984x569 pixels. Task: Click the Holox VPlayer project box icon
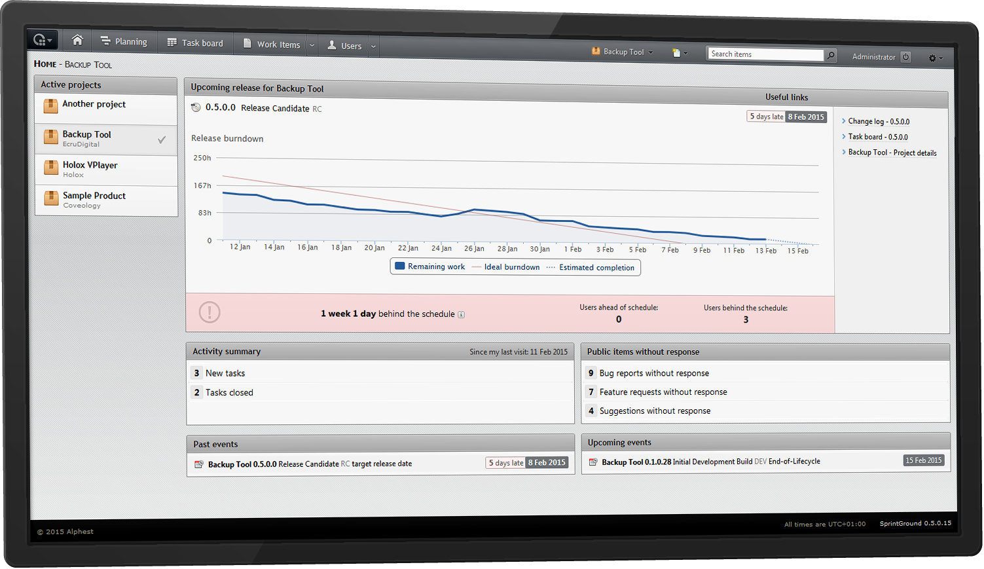[x=51, y=168]
